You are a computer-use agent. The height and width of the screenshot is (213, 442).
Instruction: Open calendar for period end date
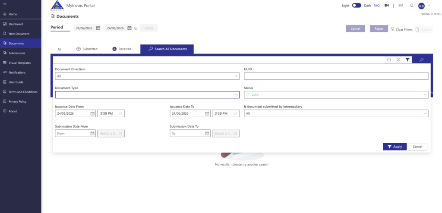point(129,28)
